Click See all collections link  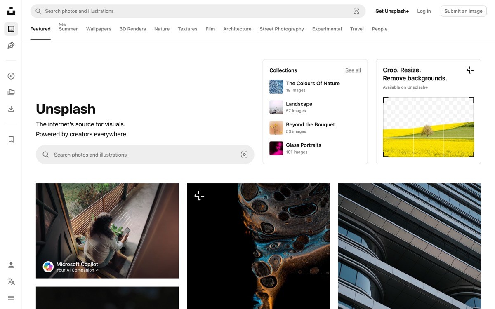[353, 70]
